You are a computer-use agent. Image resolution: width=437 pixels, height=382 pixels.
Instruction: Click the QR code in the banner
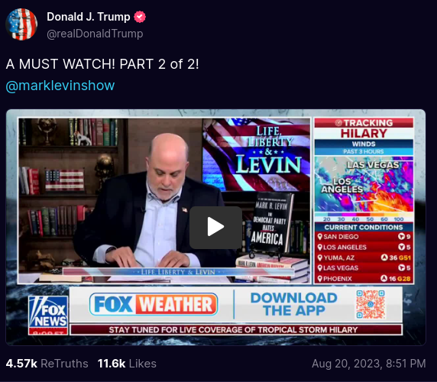[x=371, y=304]
